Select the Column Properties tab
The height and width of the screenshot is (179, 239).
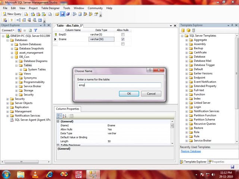pyautogui.click(x=67, y=109)
